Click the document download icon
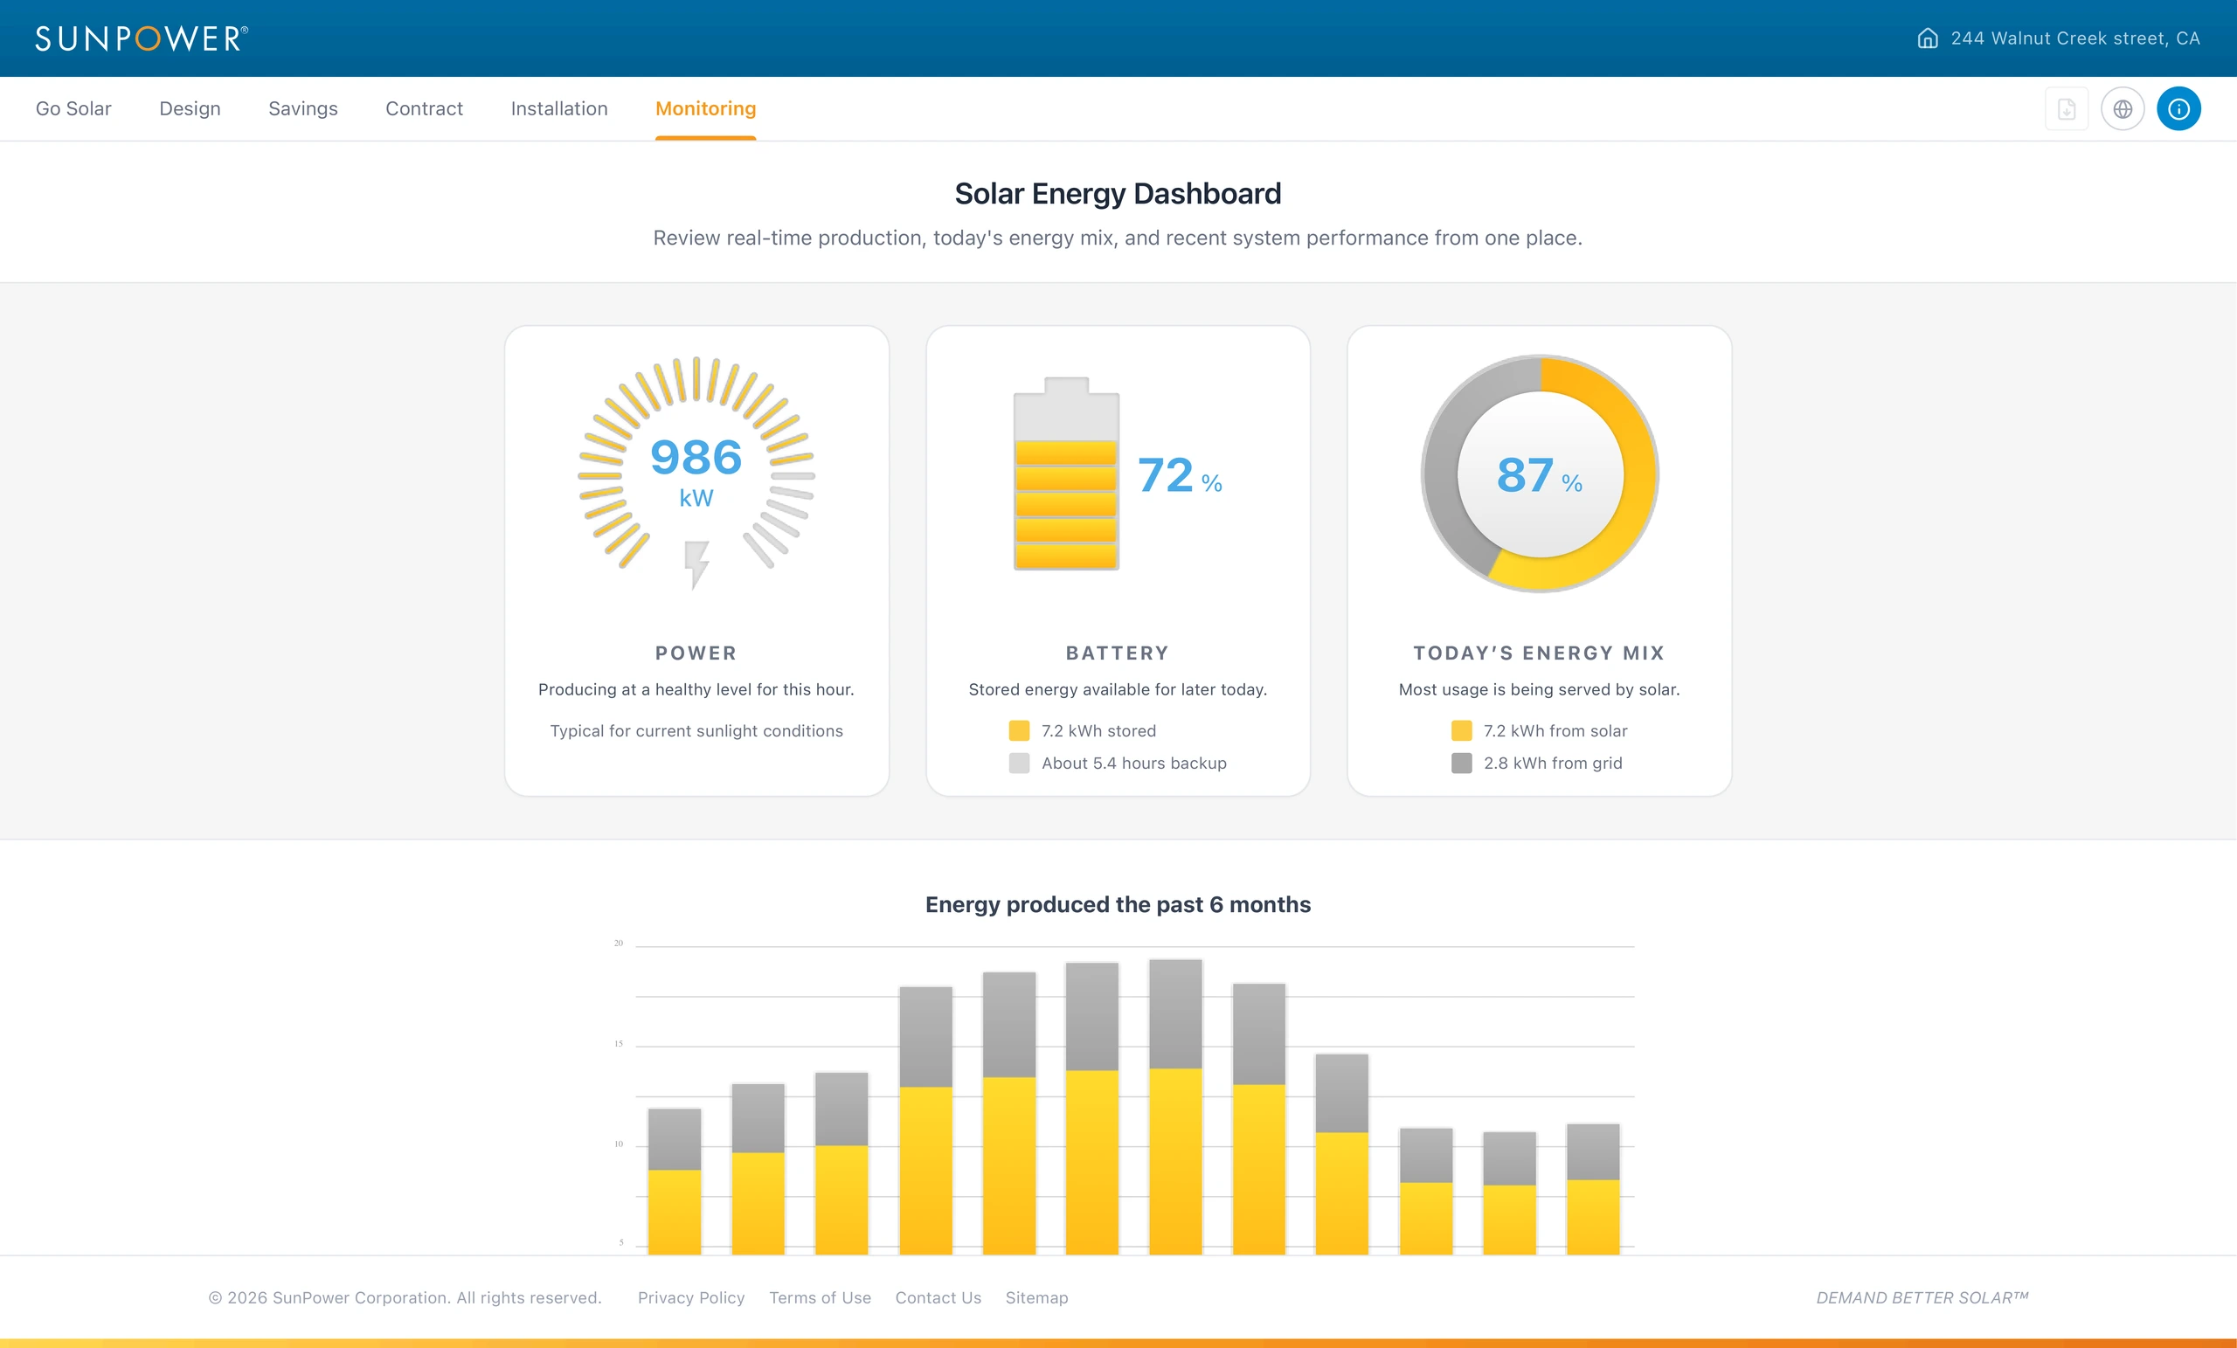This screenshot has height=1348, width=2237. click(x=2067, y=109)
